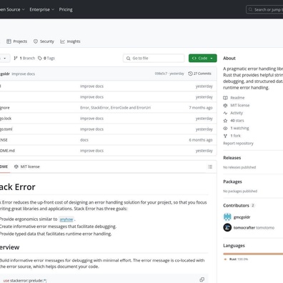
Task: Follow the anyhow link in README
Action: click(x=66, y=219)
